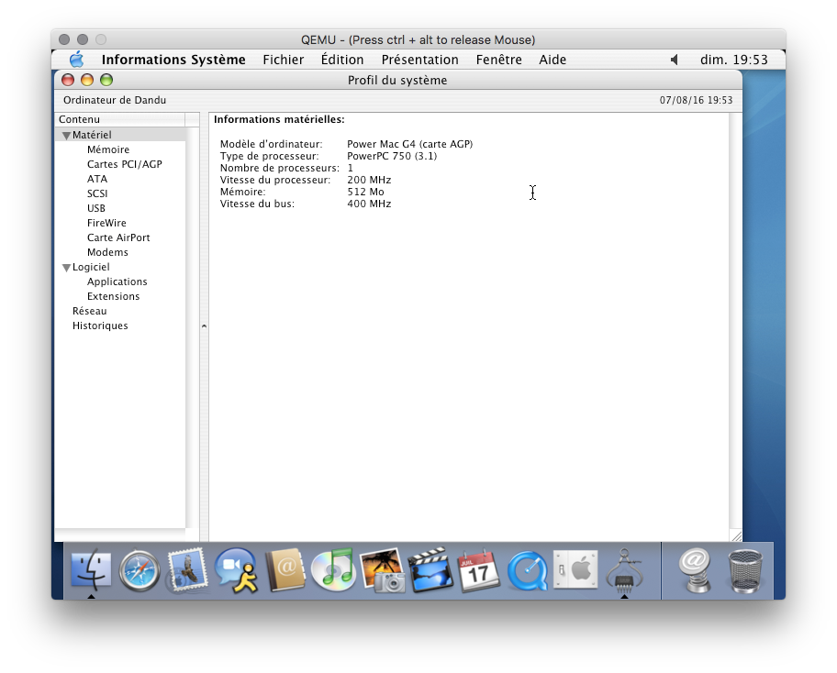The height and width of the screenshot is (673, 837).
Task: Minimize the Profil du système window
Action: (x=87, y=80)
